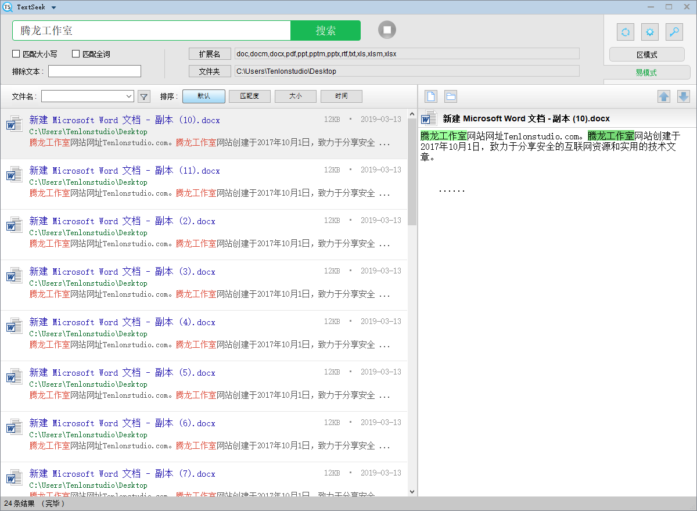
Task: Jump to previous match with the up arrow
Action: 664,96
